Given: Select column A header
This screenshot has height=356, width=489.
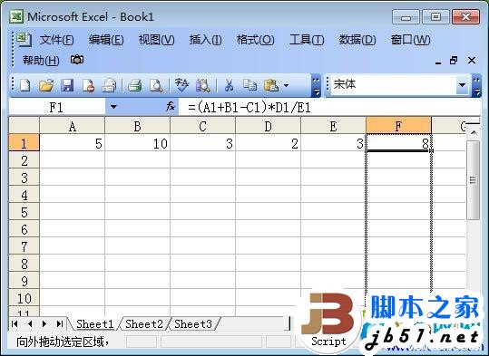Looking at the screenshot, I should click(73, 126).
